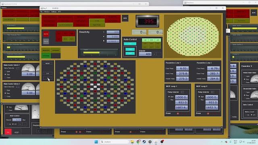Open the Windows Start menu
This screenshot has width=258, height=145.
tap(96, 141)
